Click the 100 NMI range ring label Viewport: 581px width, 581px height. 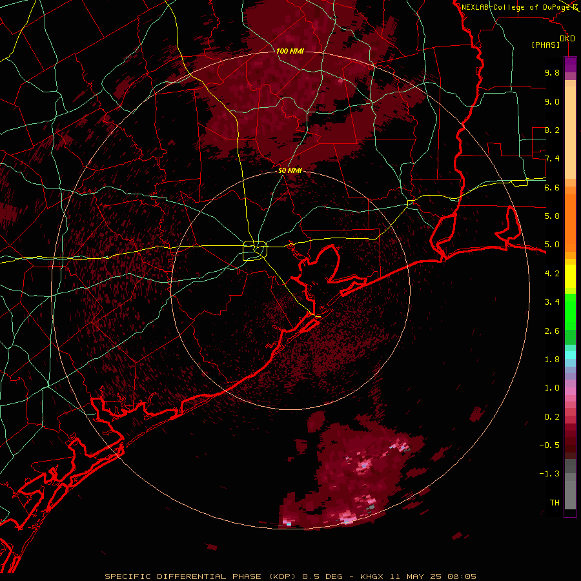coord(290,51)
